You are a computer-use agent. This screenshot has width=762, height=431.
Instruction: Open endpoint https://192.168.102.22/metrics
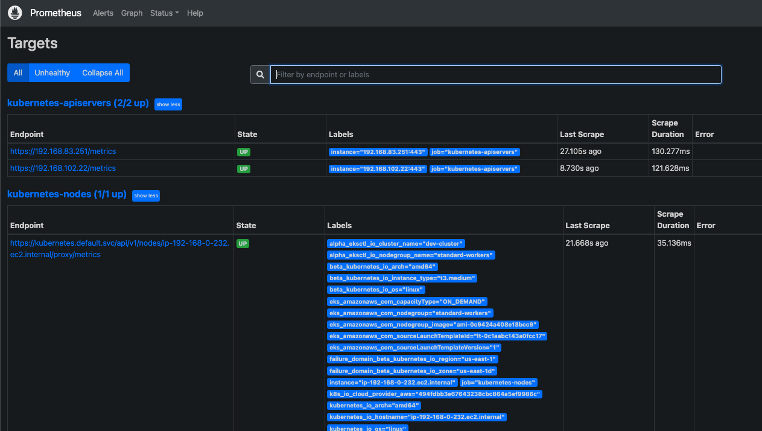pyautogui.click(x=63, y=168)
